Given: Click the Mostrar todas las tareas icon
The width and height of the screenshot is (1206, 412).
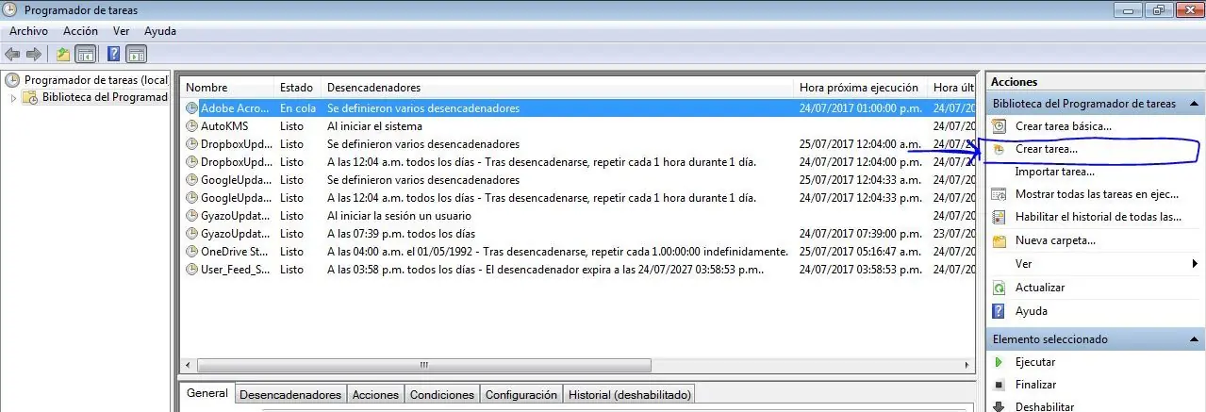Looking at the screenshot, I should (999, 194).
